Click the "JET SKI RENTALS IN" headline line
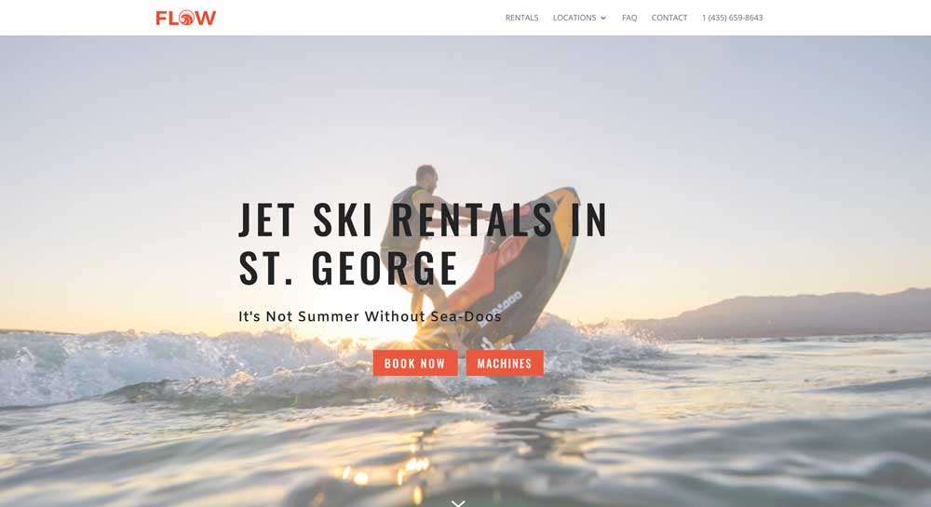This screenshot has width=931, height=507. coord(423,220)
